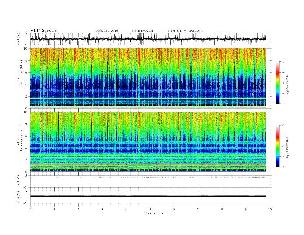Click the "-4" tick on ch.2 color bar
Image resolution: width=304 pixels, height=235 pixels.
[283, 136]
